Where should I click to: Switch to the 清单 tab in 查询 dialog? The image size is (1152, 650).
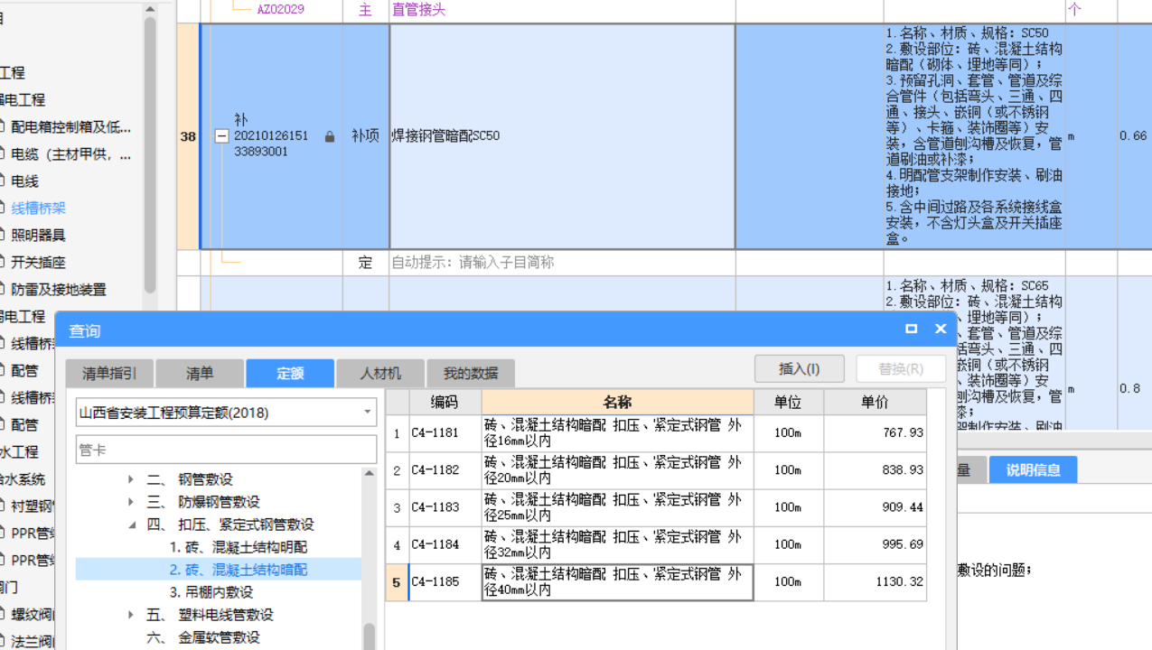pos(200,373)
